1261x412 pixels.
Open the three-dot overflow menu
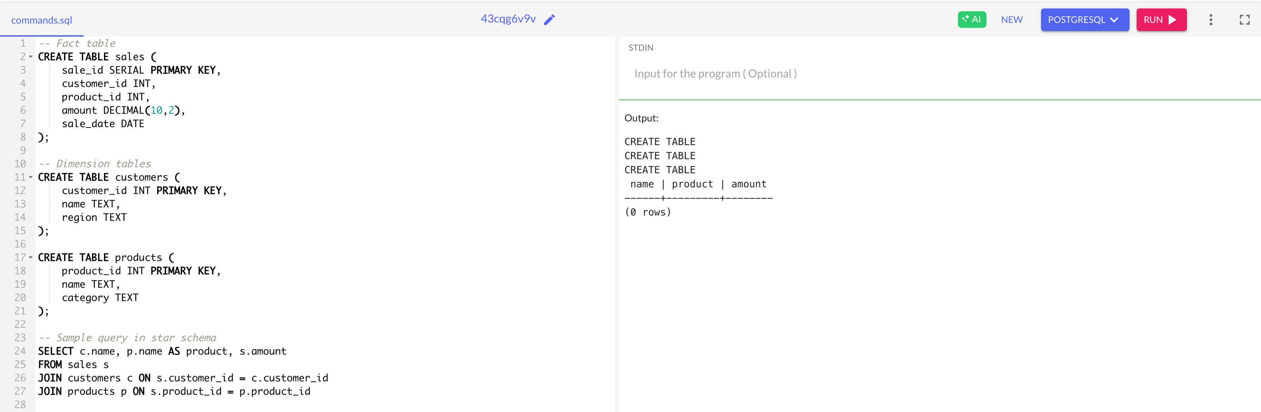coord(1211,20)
